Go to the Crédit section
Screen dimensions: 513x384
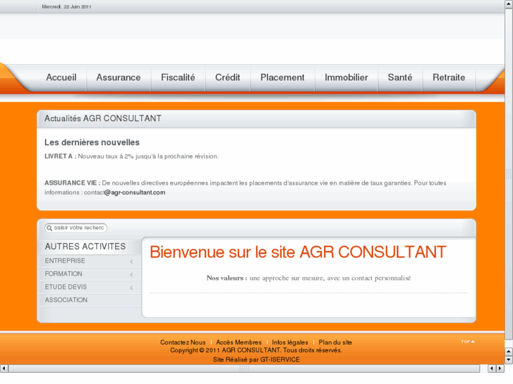click(x=228, y=78)
